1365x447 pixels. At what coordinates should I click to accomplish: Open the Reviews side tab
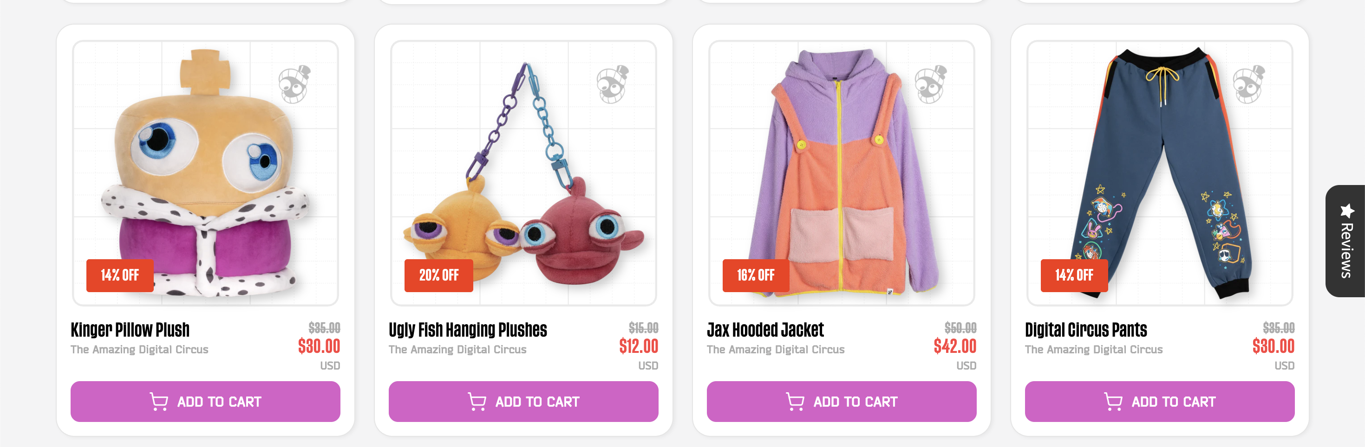click(1345, 241)
